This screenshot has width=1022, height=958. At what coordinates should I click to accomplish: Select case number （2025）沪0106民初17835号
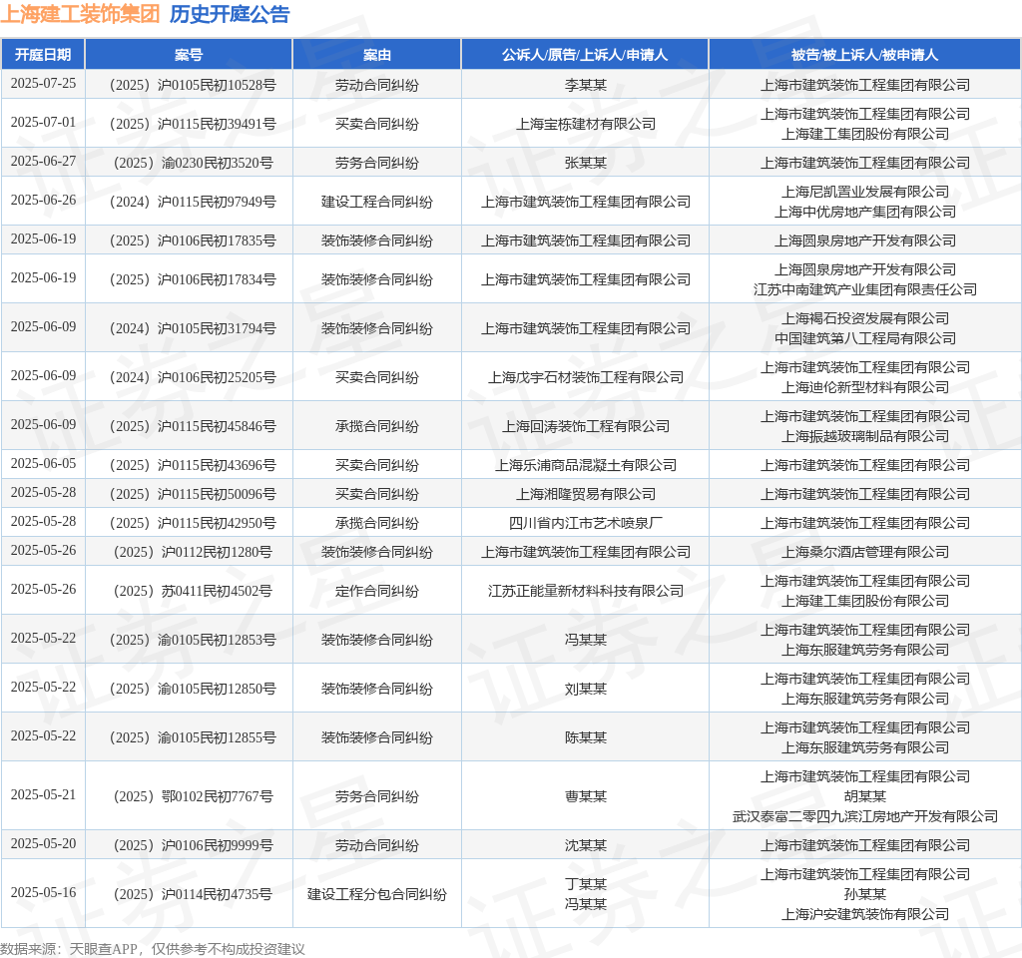point(193,241)
